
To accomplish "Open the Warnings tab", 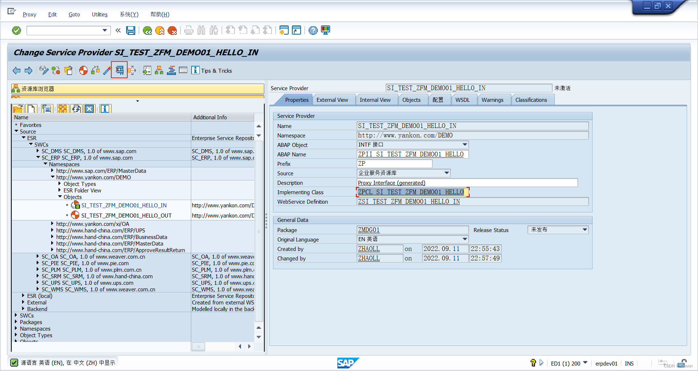I will tap(493, 100).
